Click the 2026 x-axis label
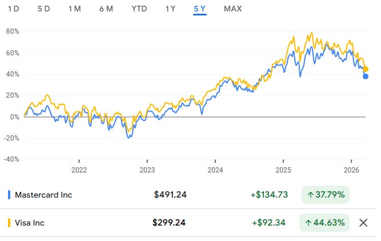This screenshot has height=241, width=381. 351,170
